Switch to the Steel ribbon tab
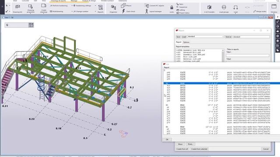This screenshot has width=280, height=157. (x=15, y=1)
